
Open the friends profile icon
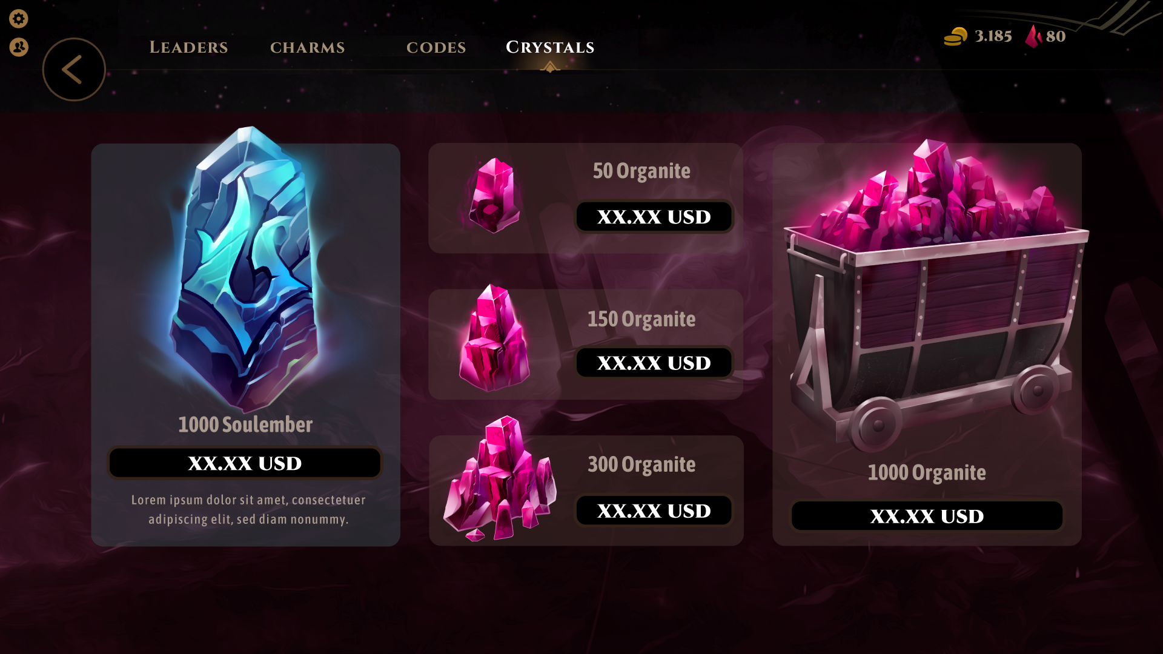coord(18,47)
